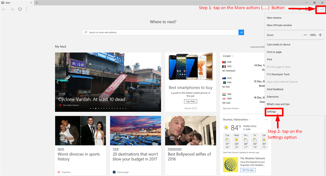Click the ENG team flag
Viewport: 326px width, 176px height.
coord(224,99)
